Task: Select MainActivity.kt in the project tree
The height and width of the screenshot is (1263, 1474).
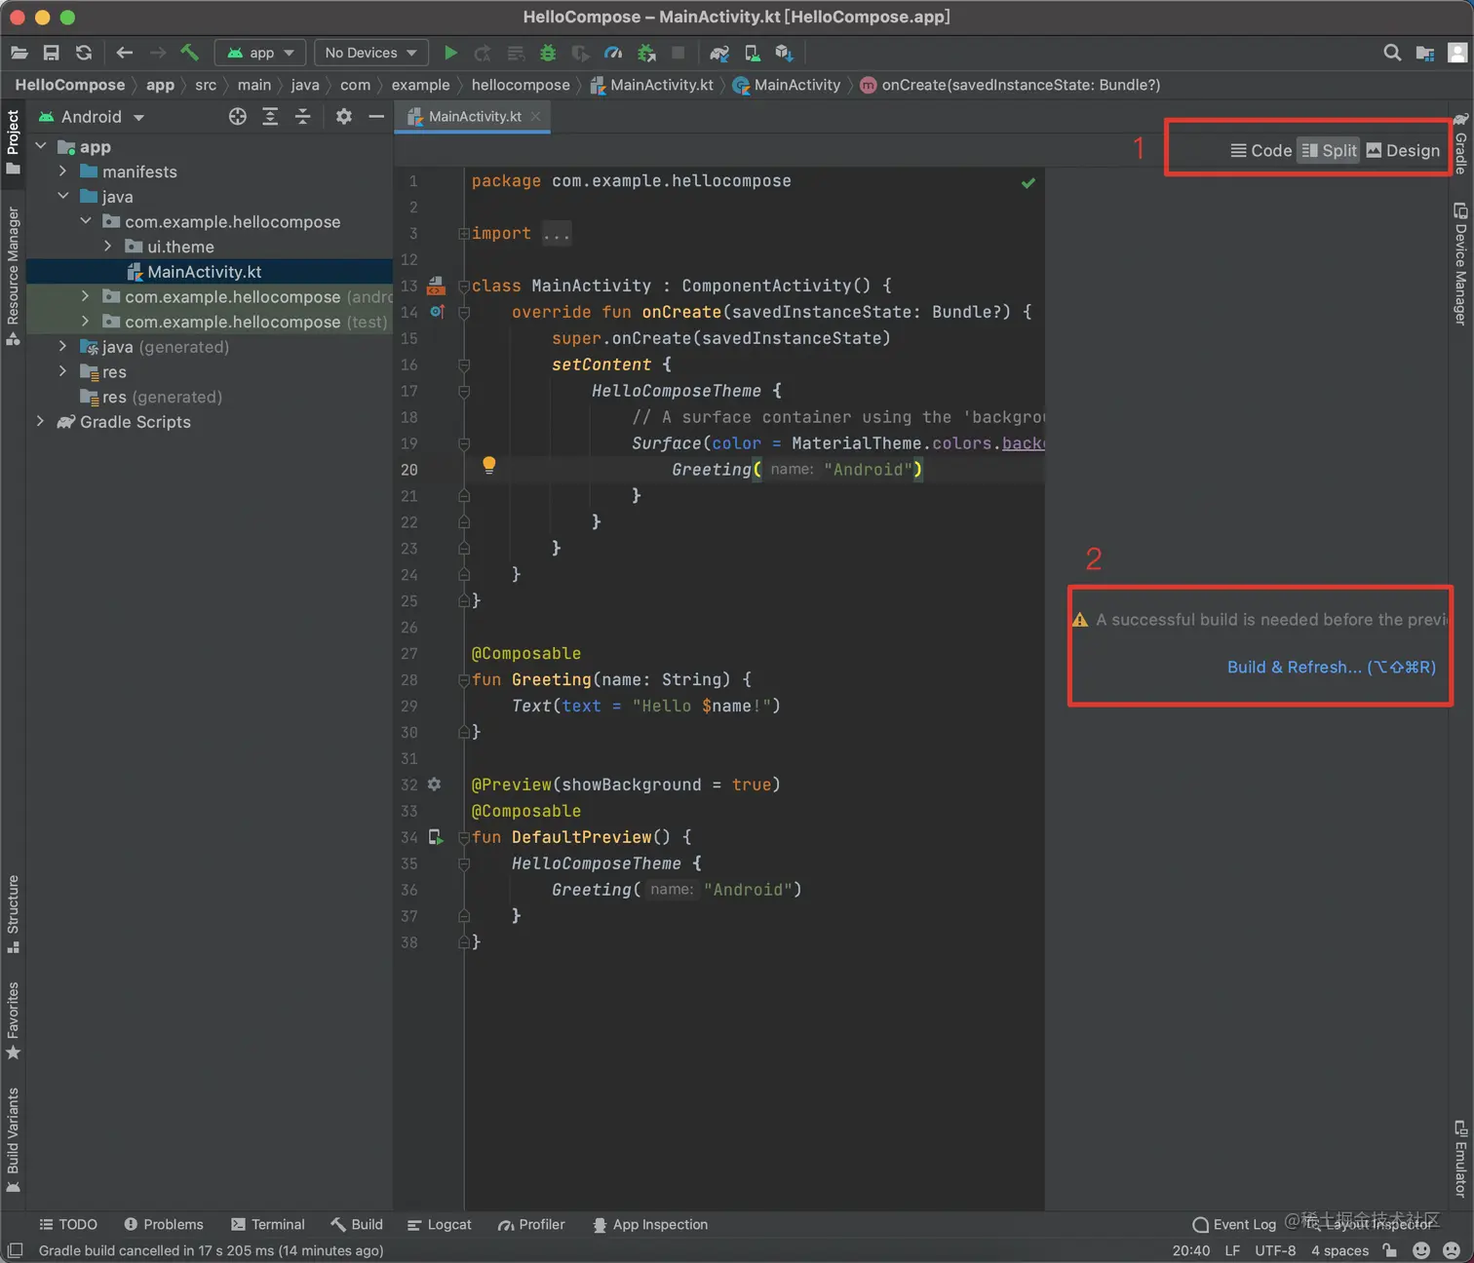Action: [x=205, y=272]
